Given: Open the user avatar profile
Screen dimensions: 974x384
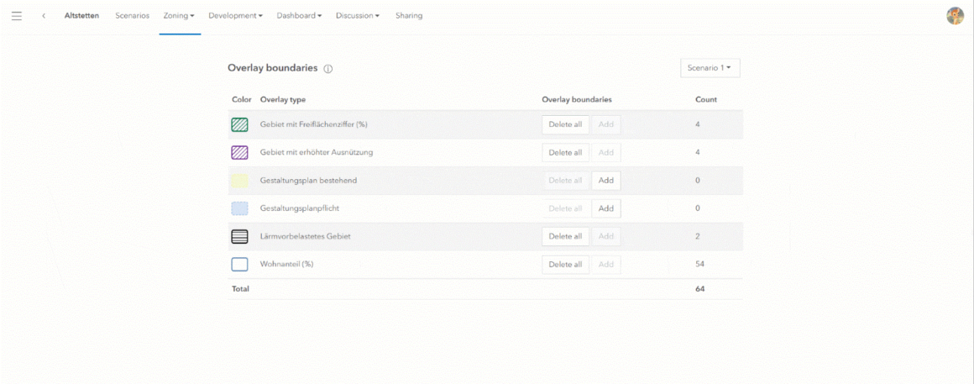Looking at the screenshot, I should pos(955,16).
